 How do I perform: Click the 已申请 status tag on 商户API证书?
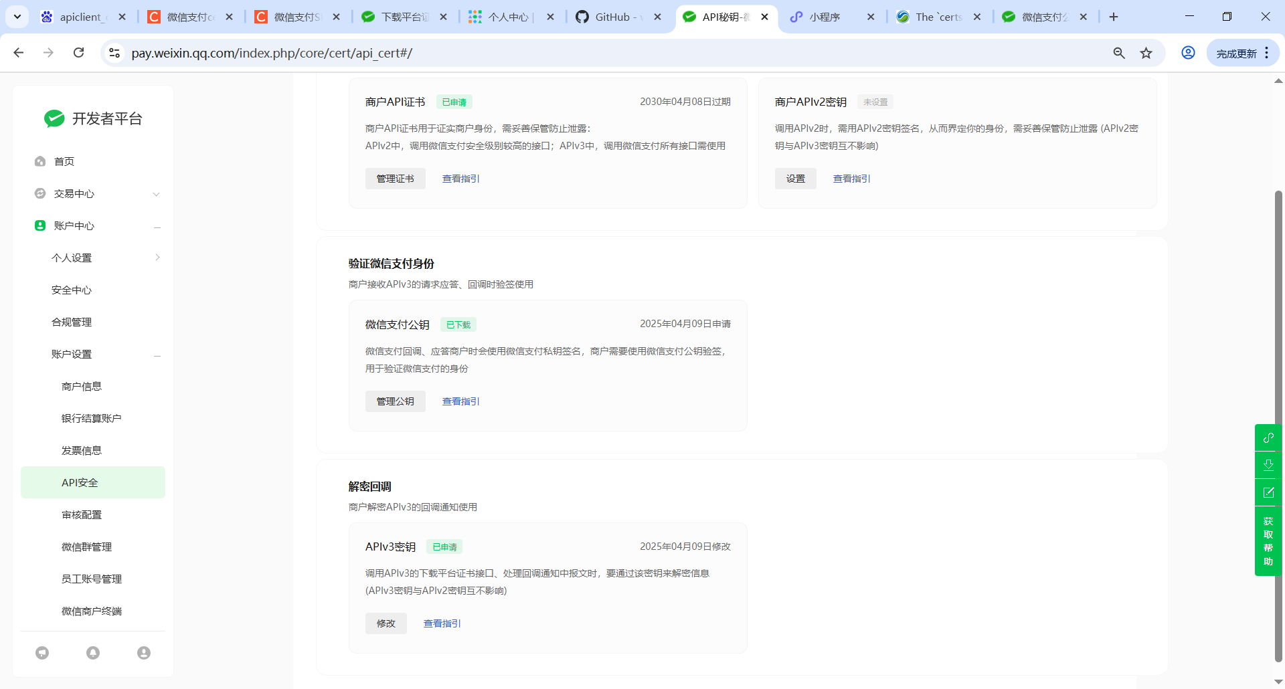tap(454, 102)
